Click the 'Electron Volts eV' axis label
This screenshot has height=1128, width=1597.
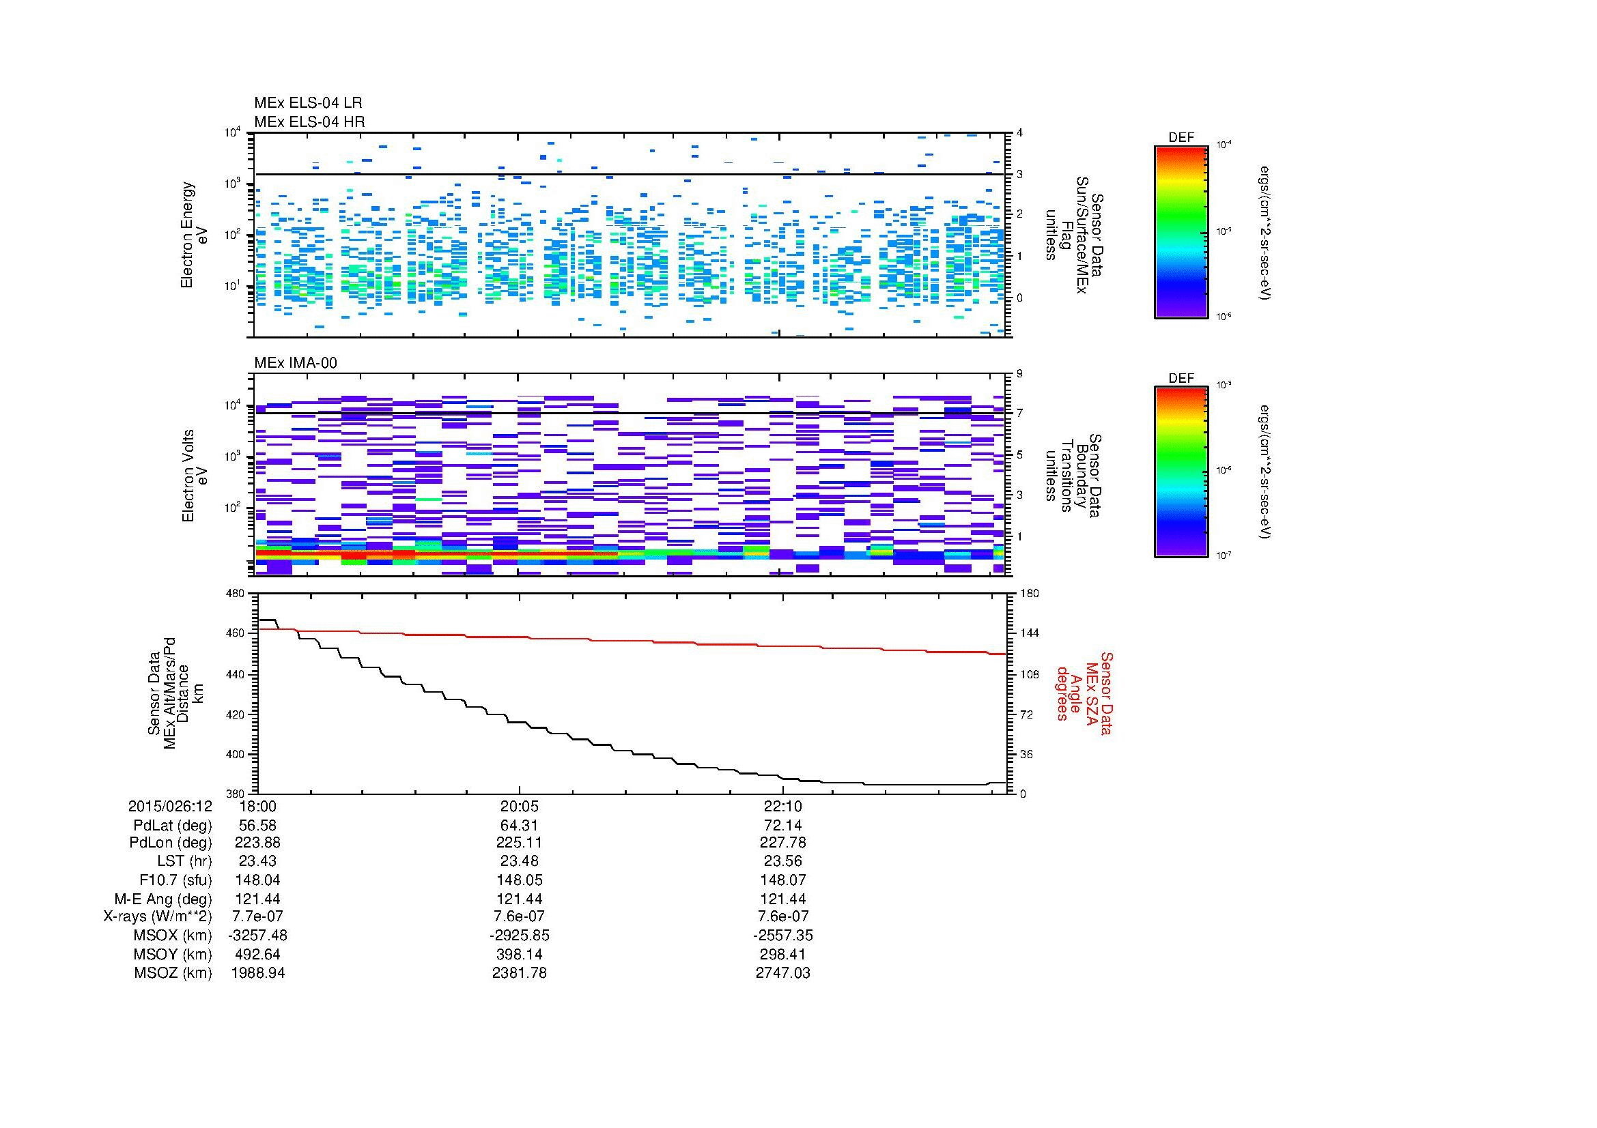[x=195, y=476]
